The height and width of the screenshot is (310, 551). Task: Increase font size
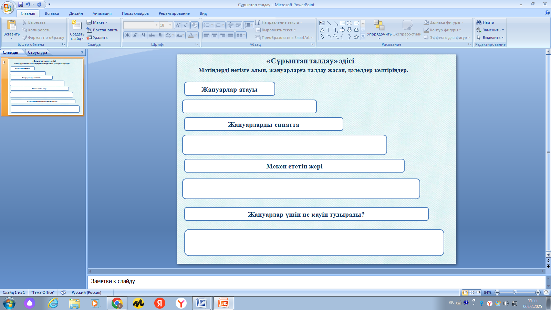click(178, 25)
